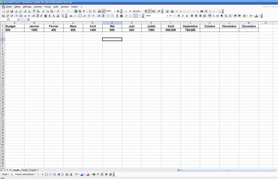Select the rectangle shape tool
The image size is (278, 179).
46,174
